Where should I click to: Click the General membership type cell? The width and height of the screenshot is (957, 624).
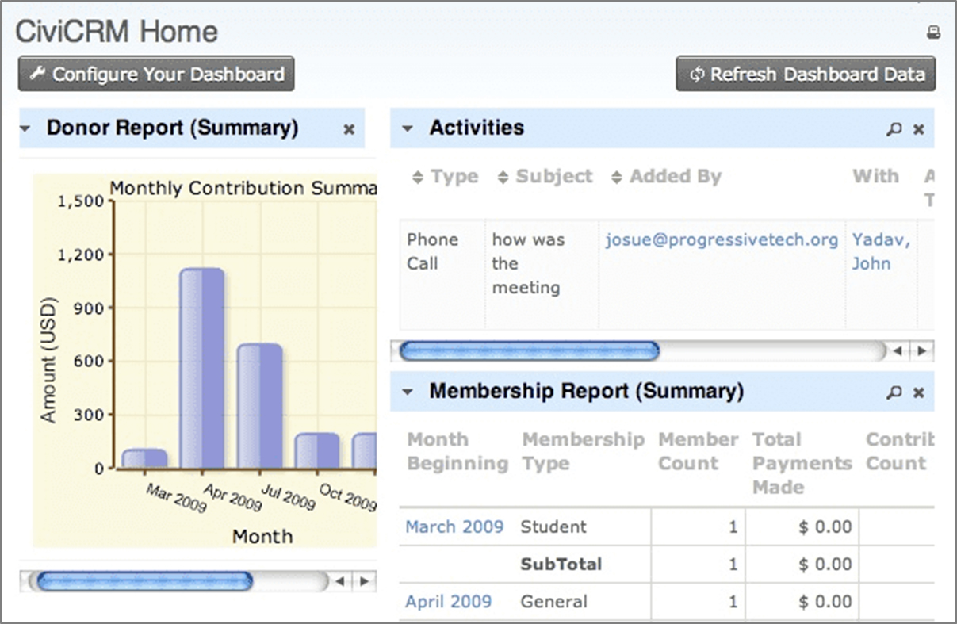tap(554, 602)
